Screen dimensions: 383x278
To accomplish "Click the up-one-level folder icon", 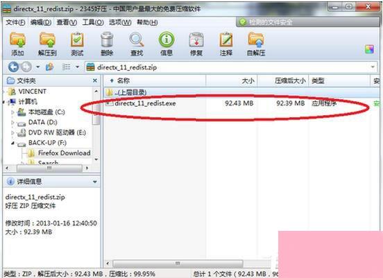I will pos(49,67).
